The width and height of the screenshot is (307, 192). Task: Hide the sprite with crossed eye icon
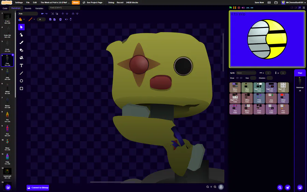pos(241,78)
